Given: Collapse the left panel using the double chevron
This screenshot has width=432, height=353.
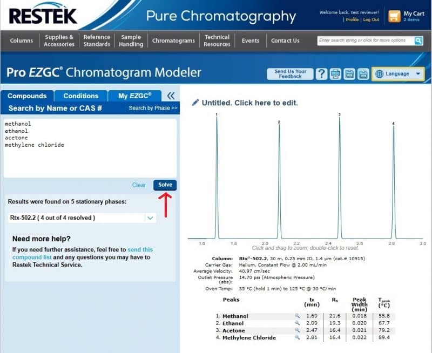Looking at the screenshot, I should click(172, 95).
